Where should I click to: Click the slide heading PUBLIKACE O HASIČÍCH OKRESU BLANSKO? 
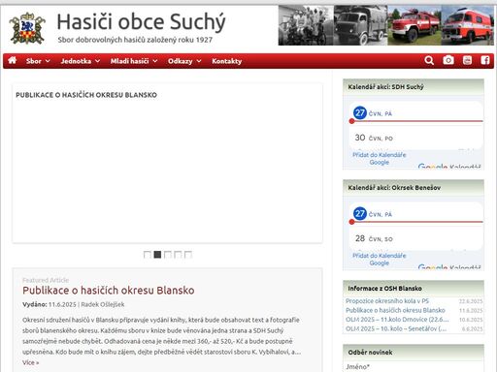[x=86, y=95]
